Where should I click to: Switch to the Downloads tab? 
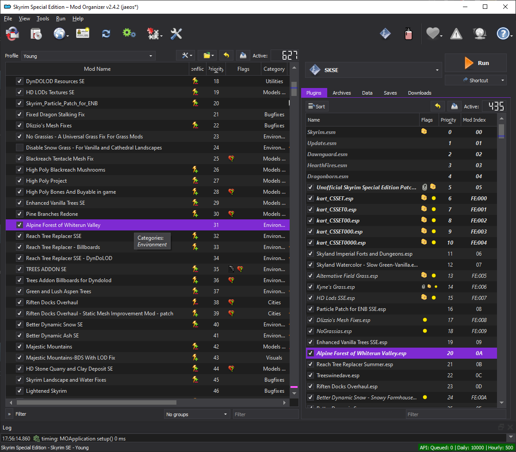tap(420, 93)
